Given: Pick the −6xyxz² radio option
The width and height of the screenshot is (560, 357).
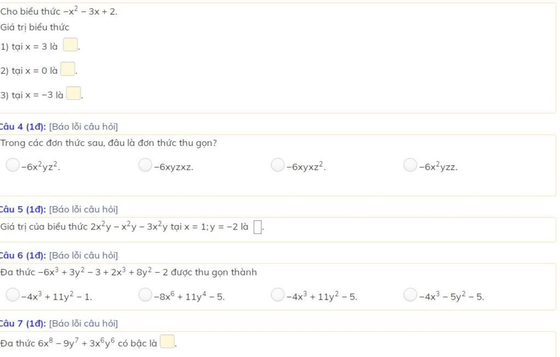Looking at the screenshot, I should point(277,165).
